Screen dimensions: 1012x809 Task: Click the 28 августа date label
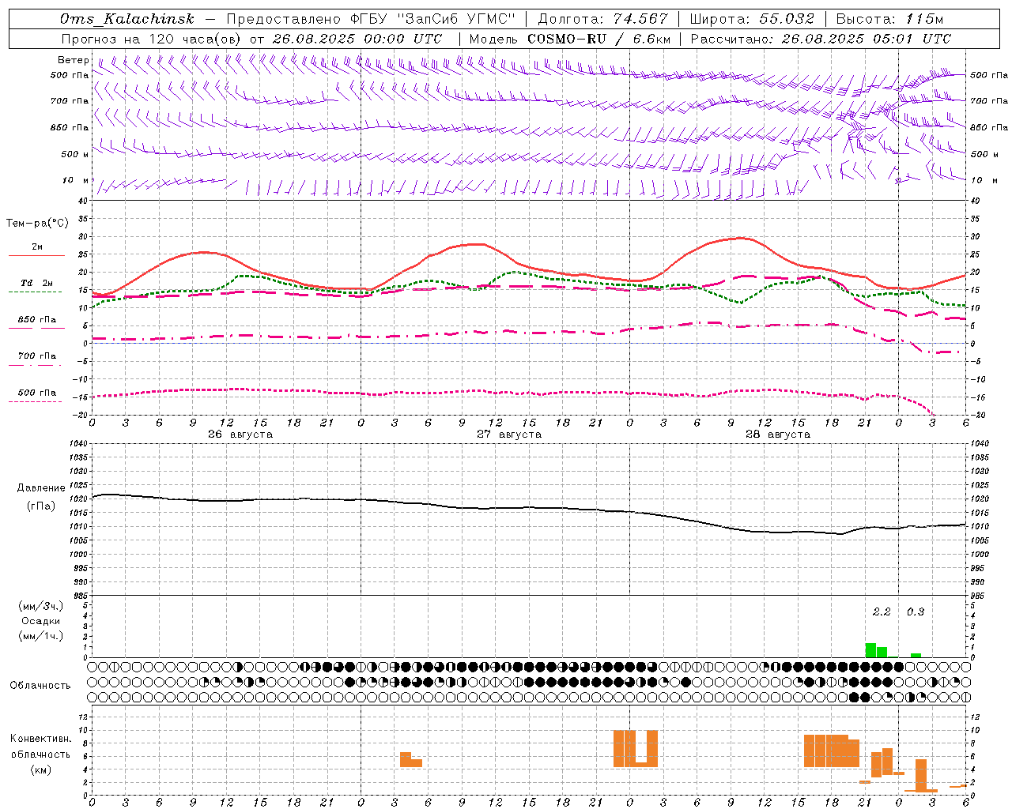778,435
